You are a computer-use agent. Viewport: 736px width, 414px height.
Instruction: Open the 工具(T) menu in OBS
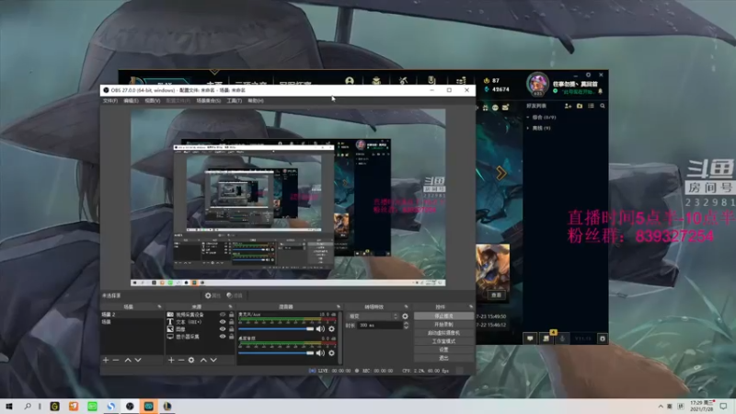pyautogui.click(x=235, y=100)
